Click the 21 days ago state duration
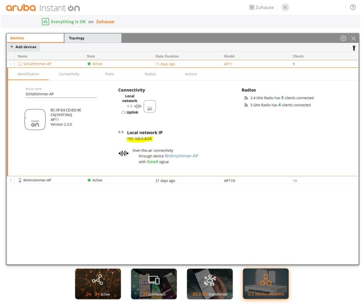Image resolution: width=364 pixels, height=304 pixels. pyautogui.click(x=165, y=181)
